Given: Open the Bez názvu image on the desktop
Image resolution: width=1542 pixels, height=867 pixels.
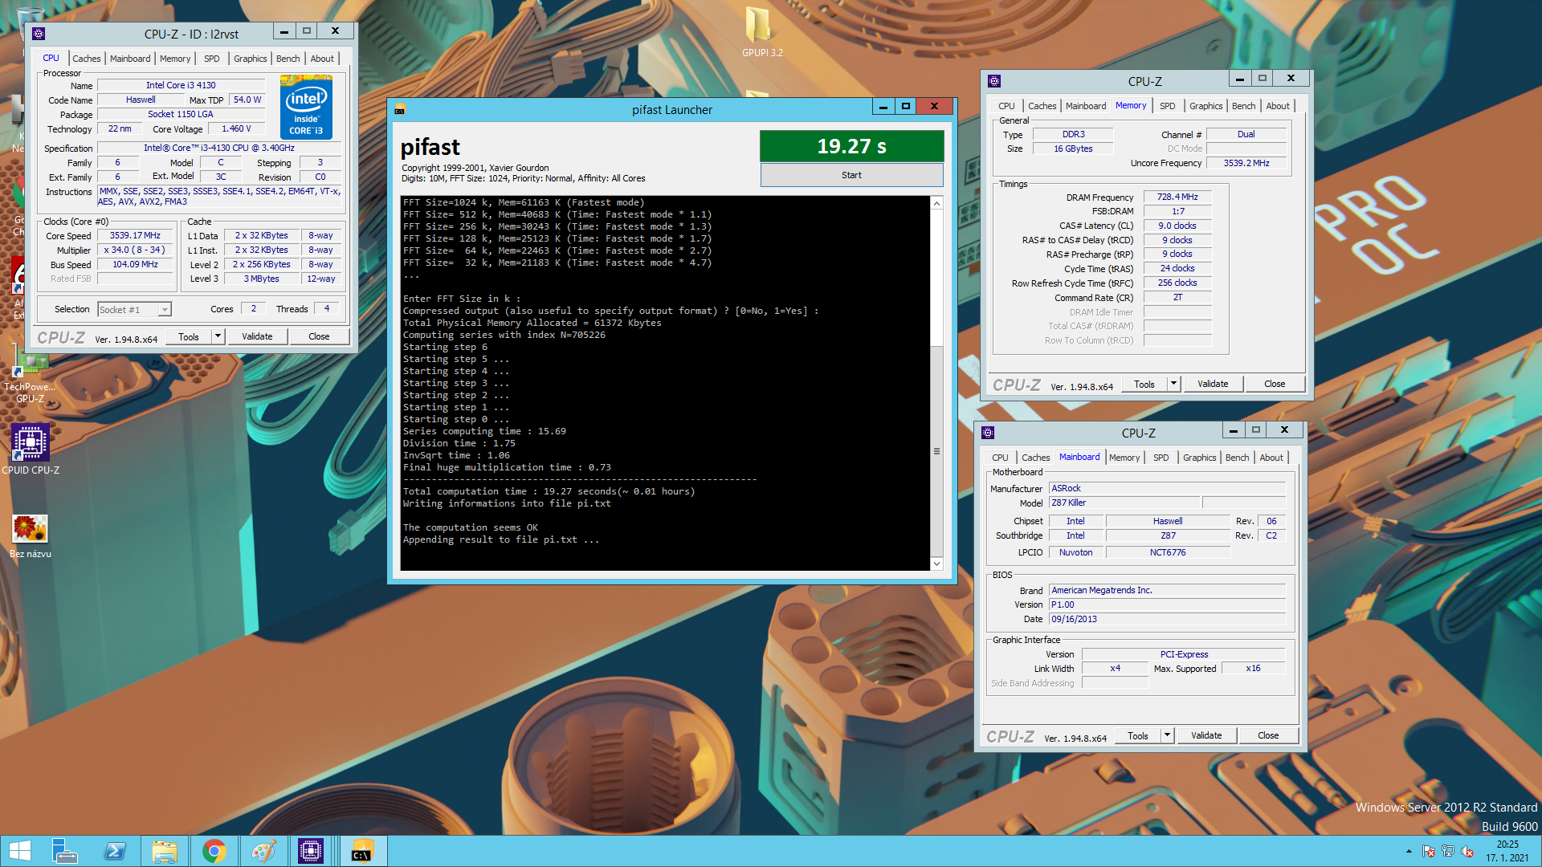Looking at the screenshot, I should click(31, 536).
